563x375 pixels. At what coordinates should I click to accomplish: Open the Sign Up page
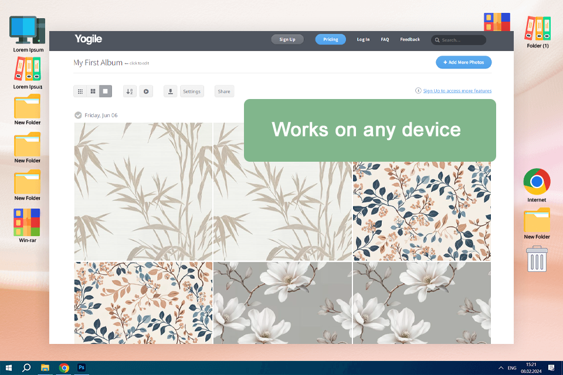(287, 39)
